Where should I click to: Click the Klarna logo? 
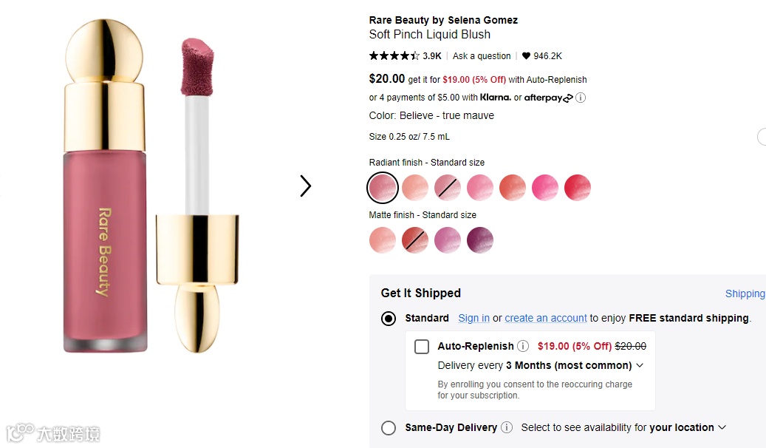(495, 98)
